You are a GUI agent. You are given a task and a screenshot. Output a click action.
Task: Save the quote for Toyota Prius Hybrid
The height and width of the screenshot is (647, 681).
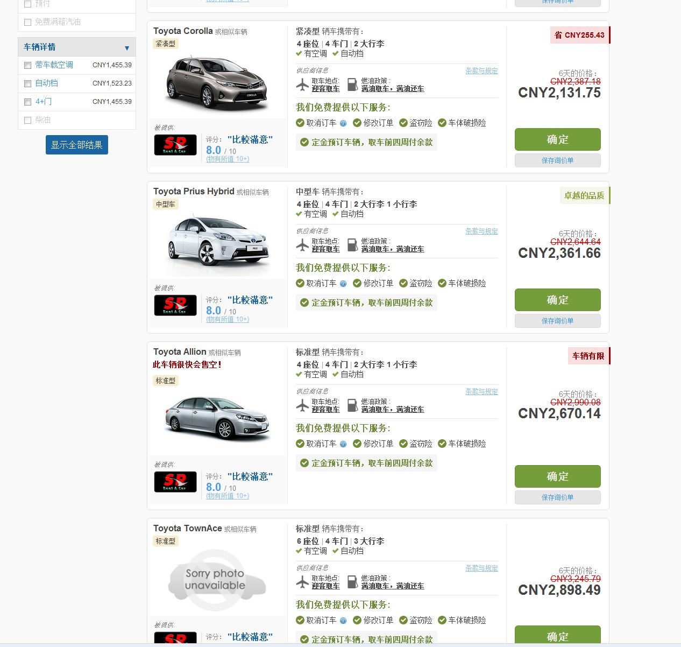coord(558,321)
